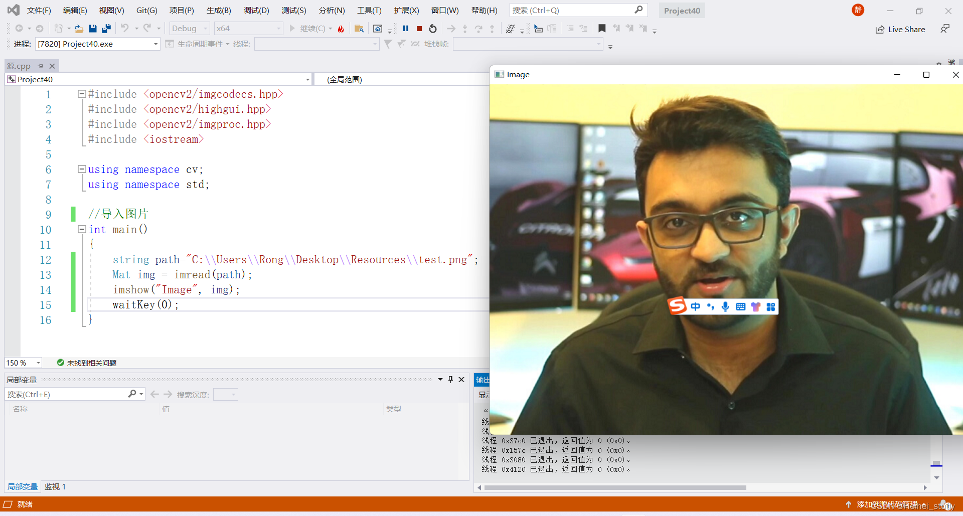Click the Save All icon
The image size is (963, 516).
point(106,29)
